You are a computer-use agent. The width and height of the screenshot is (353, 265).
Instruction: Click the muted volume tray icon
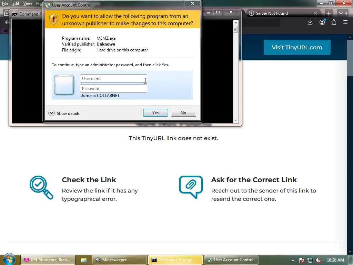point(318,260)
